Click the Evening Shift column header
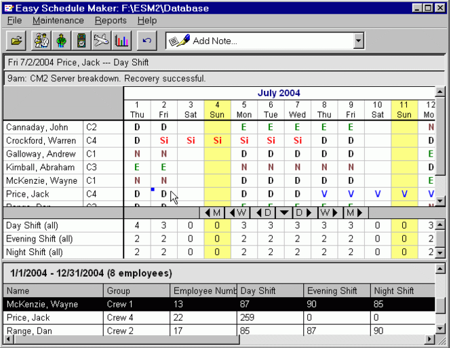The width and height of the screenshot is (451, 348). click(x=337, y=291)
